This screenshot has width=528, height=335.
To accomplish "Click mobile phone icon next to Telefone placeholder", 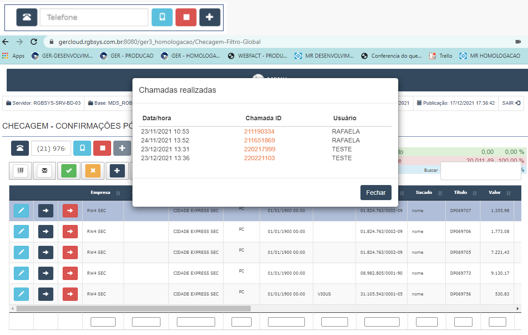I will tap(162, 17).
